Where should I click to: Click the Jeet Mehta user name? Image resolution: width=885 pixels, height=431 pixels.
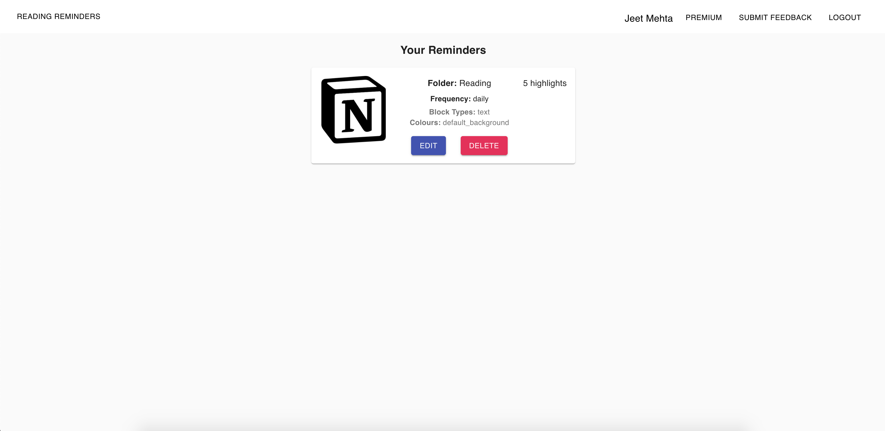pos(649,18)
